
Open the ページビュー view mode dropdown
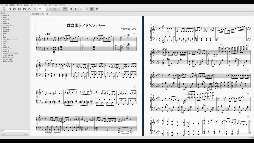click(55, 9)
